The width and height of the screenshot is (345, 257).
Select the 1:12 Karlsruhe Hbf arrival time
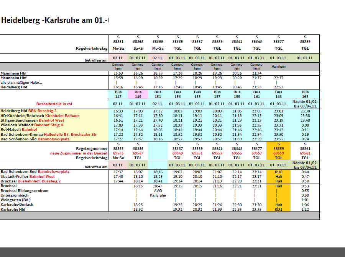coord(305,209)
